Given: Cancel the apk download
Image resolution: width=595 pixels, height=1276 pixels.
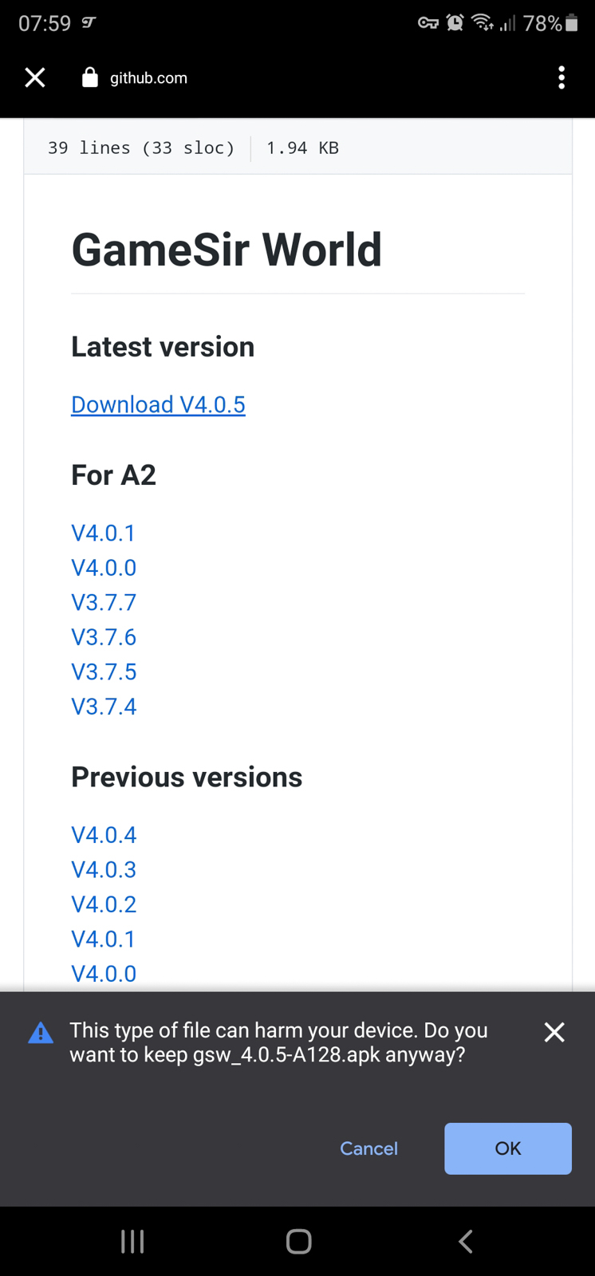Looking at the screenshot, I should tap(368, 1148).
